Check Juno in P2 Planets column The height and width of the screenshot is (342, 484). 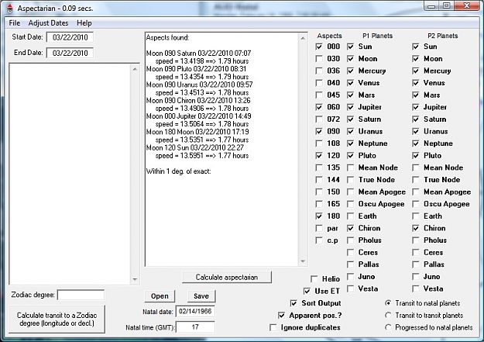pyautogui.click(x=416, y=277)
